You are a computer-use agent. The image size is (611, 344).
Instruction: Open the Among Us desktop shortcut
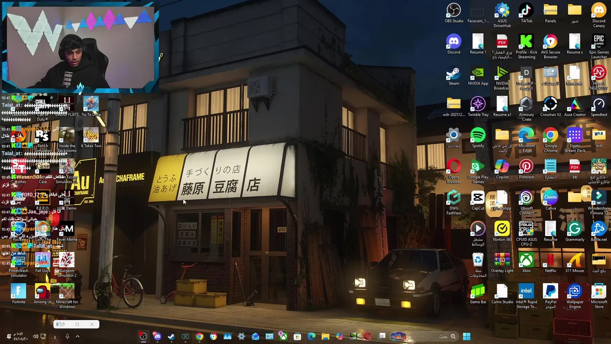42,294
